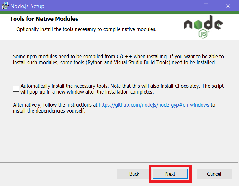
Task: Click the 'install the dependencies yourself' text
Action: point(49,111)
